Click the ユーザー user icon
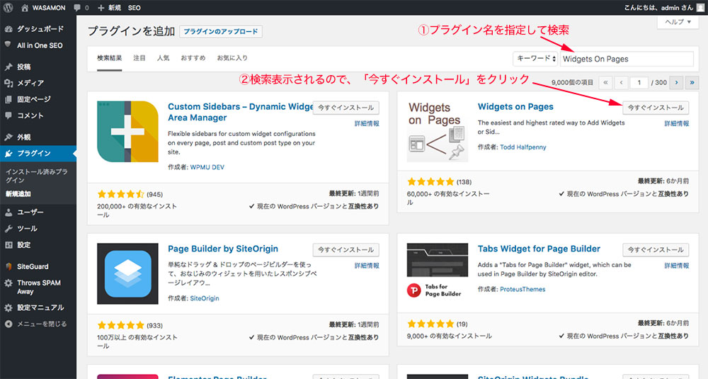 pyautogui.click(x=8, y=213)
